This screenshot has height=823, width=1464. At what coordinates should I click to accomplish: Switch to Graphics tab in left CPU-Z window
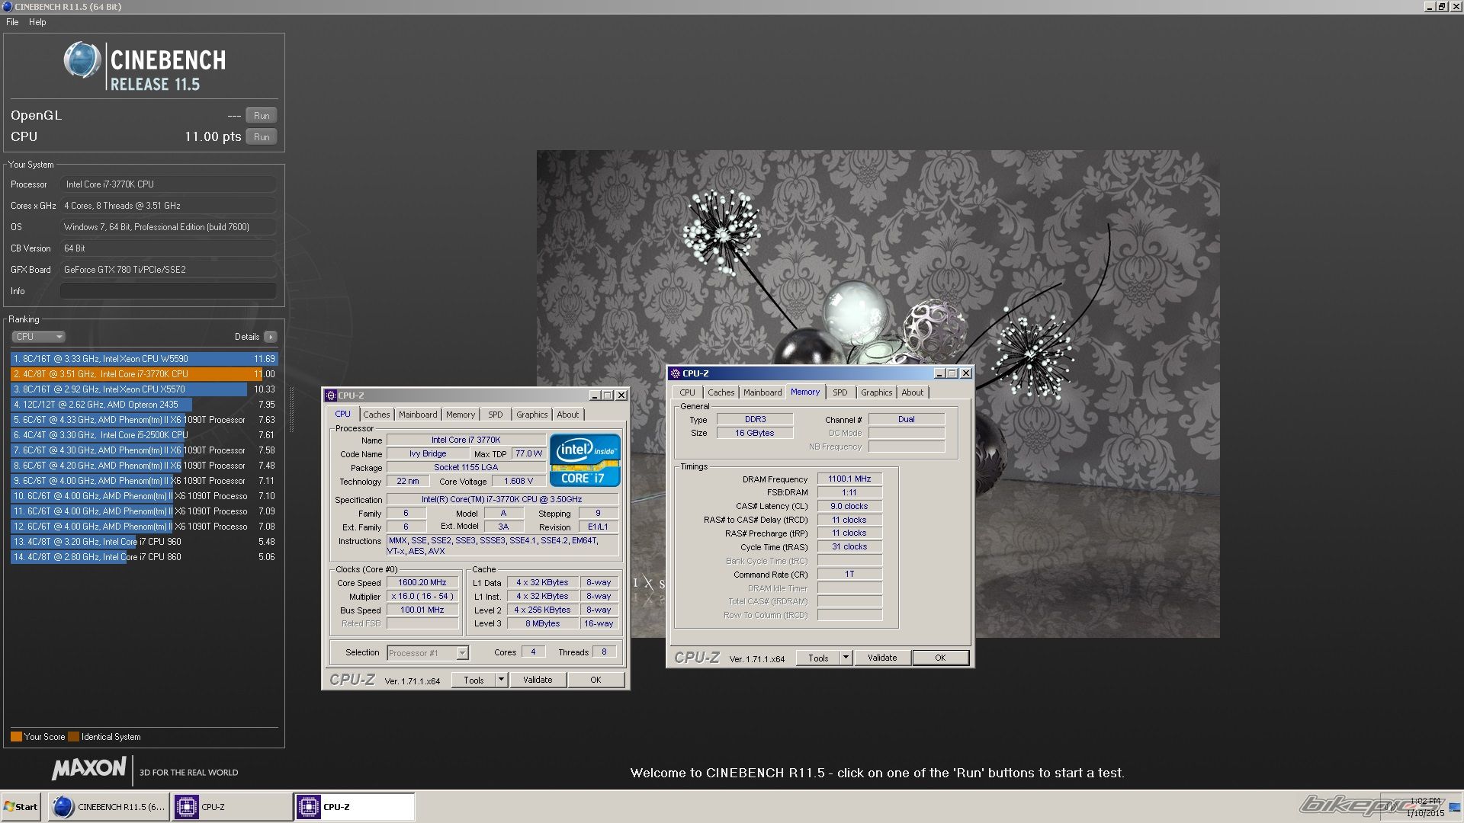click(x=532, y=415)
